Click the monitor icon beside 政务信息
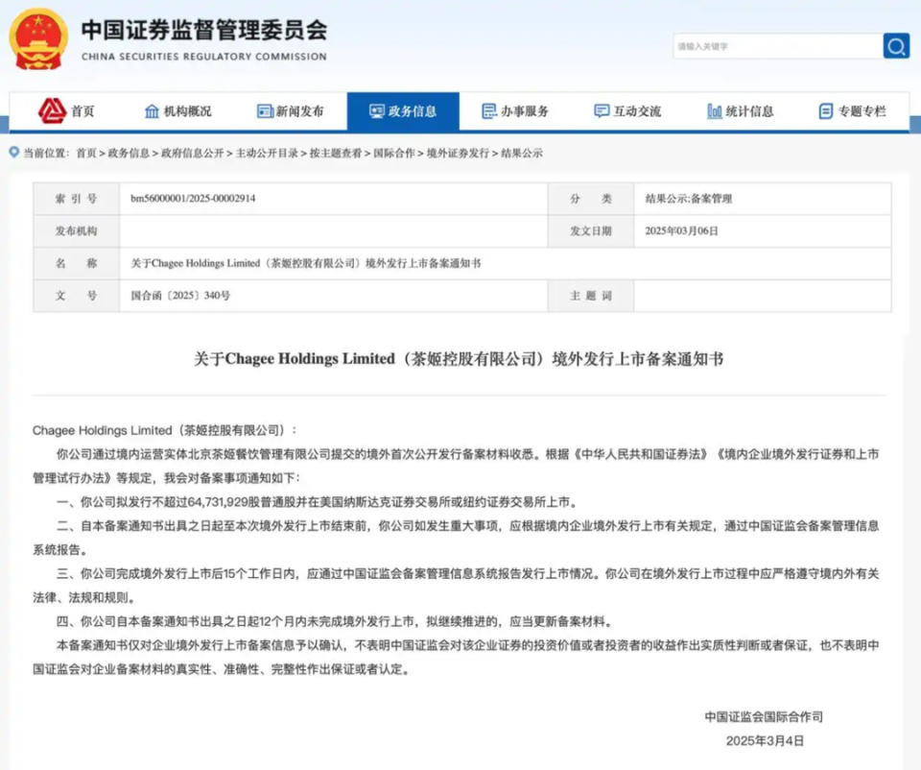Viewport: 921px width, 770px height. click(376, 111)
